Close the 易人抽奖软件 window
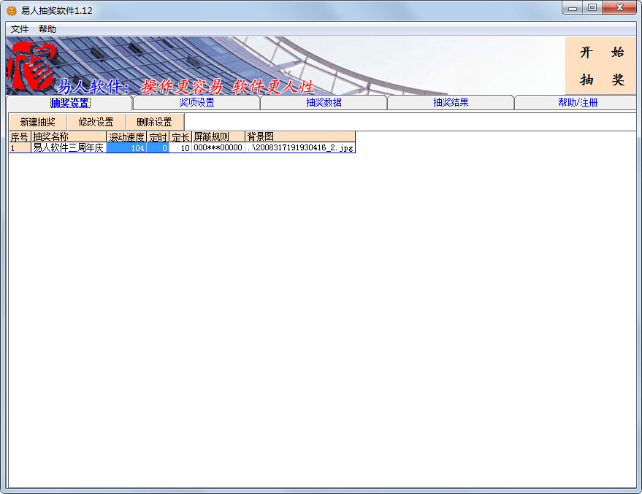This screenshot has width=642, height=494. (x=619, y=8)
